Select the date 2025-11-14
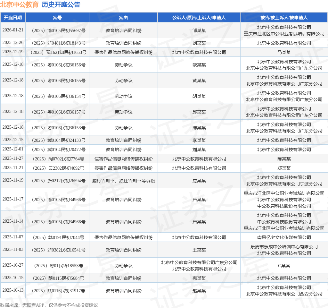The image size is (328, 308). tap(13, 221)
